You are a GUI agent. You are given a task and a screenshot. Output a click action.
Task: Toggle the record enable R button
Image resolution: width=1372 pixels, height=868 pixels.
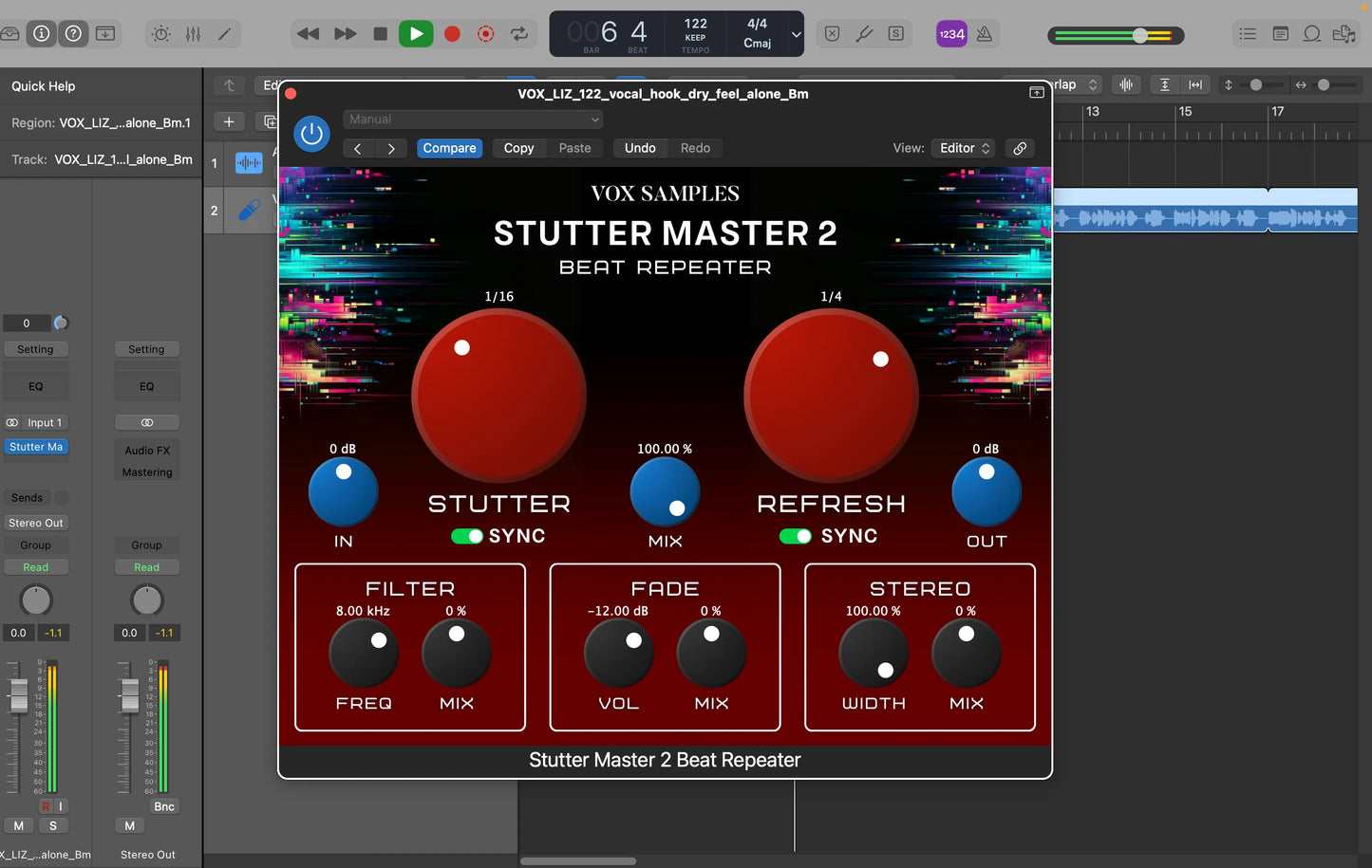pos(45,806)
